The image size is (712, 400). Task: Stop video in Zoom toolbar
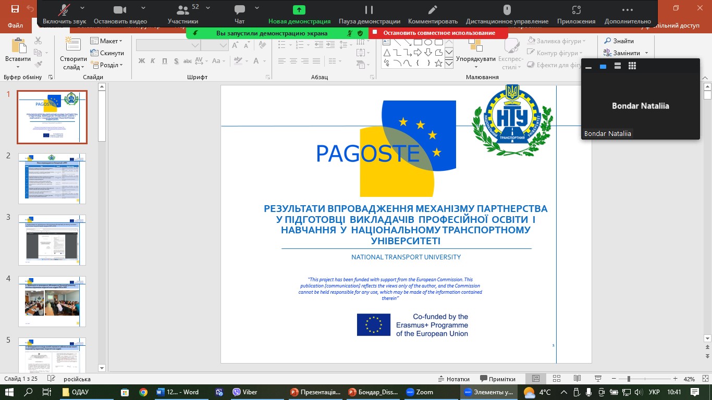point(120,14)
